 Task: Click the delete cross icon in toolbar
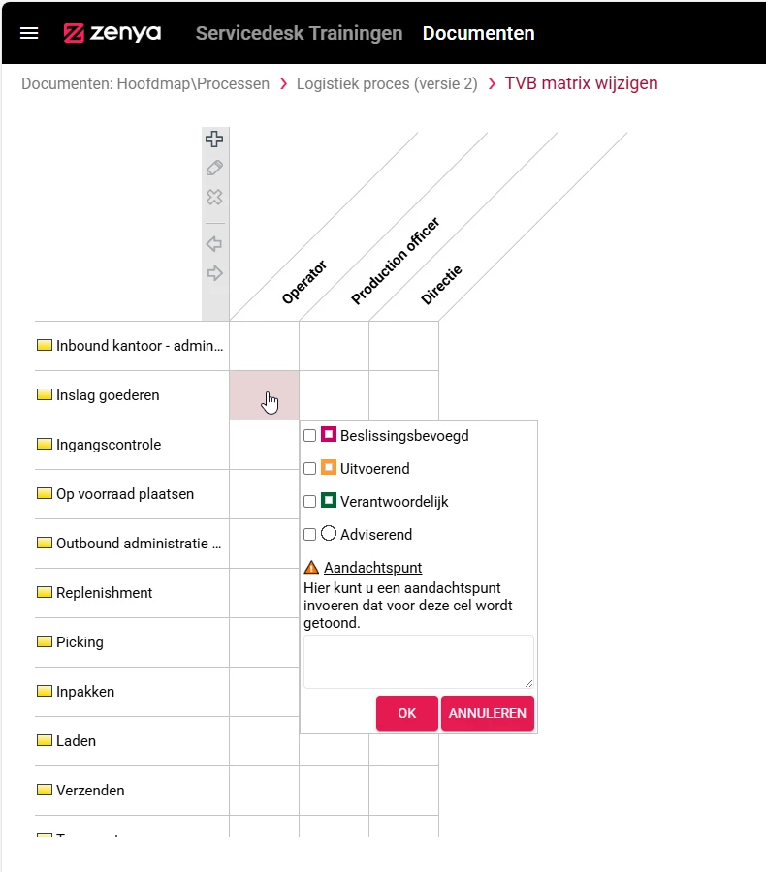[214, 198]
